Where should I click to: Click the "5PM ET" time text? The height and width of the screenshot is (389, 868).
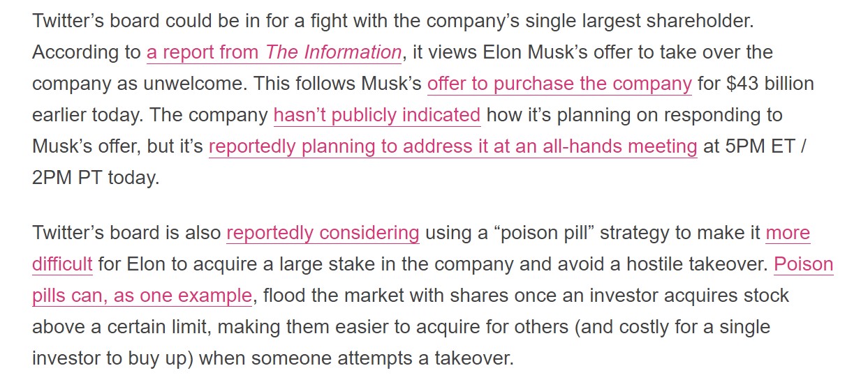756,146
